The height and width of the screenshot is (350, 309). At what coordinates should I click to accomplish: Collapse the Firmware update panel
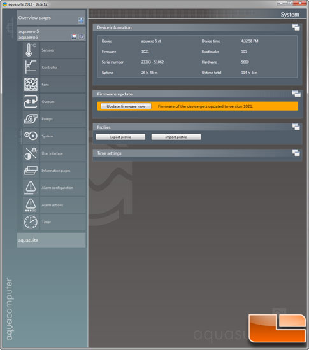(x=296, y=94)
